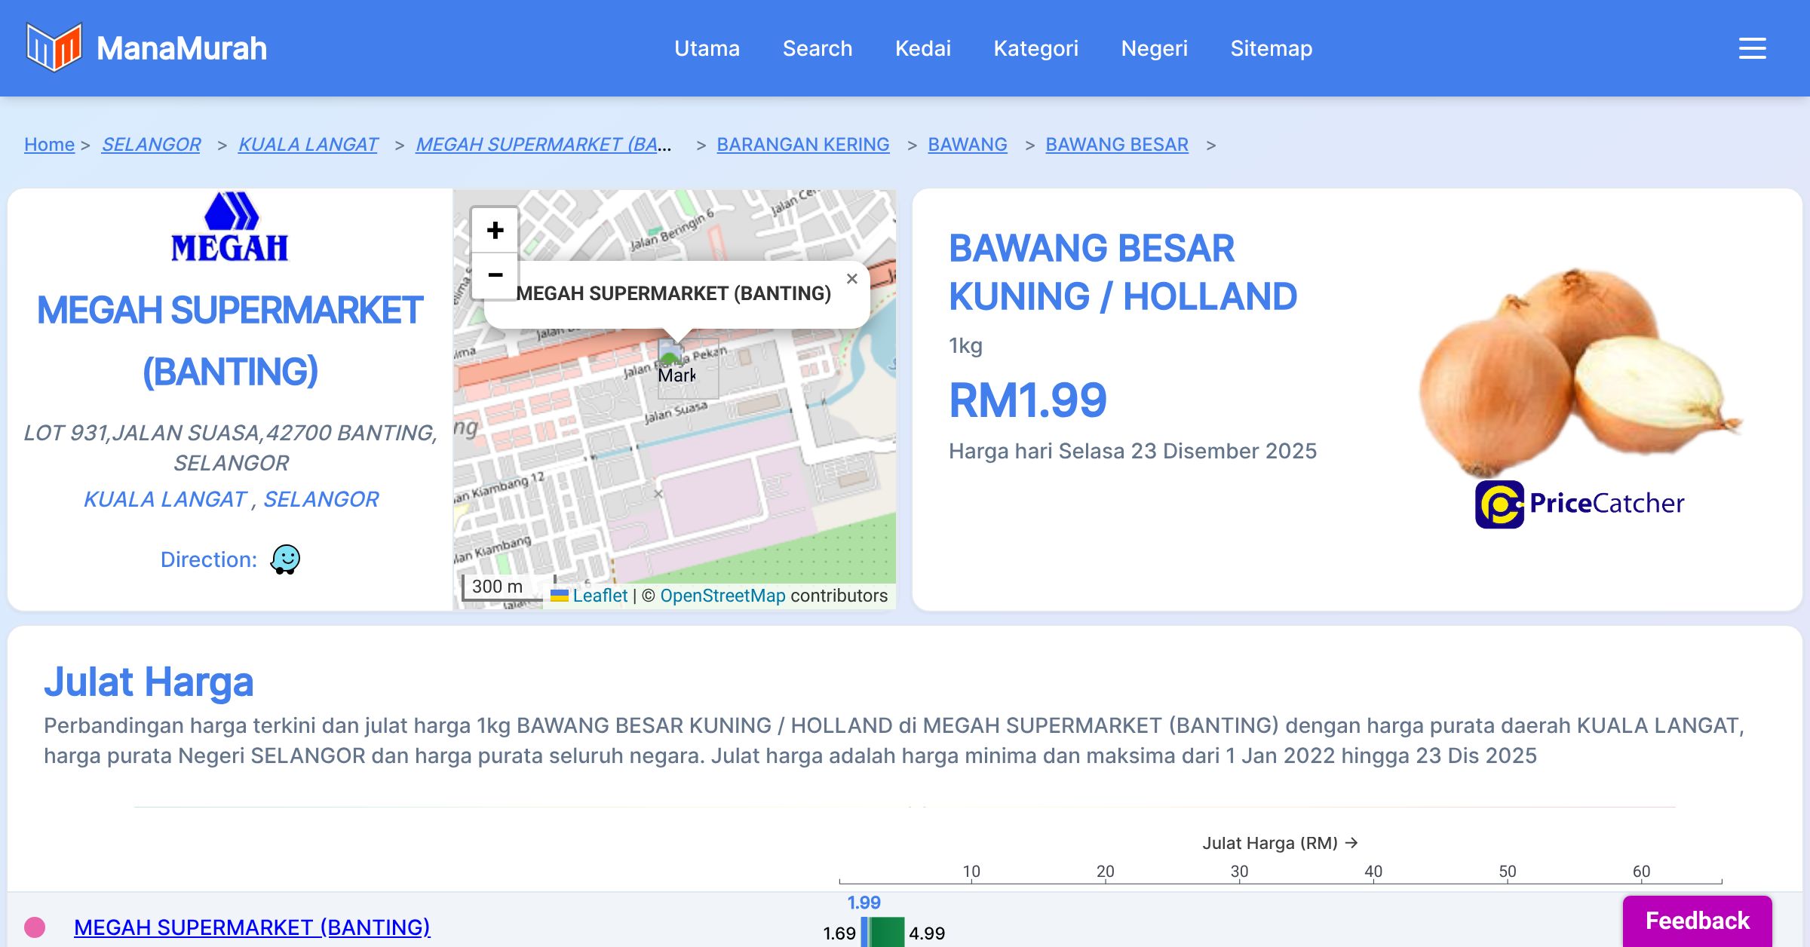Image resolution: width=1810 pixels, height=947 pixels.
Task: Open the Leaflet attribution link
Action: tap(600, 596)
